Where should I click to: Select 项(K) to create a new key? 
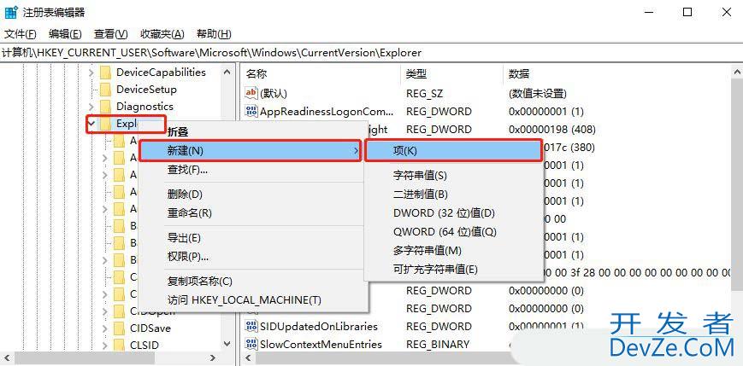point(453,151)
